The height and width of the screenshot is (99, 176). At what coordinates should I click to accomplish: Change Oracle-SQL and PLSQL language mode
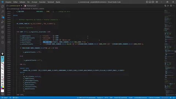point(120,98)
